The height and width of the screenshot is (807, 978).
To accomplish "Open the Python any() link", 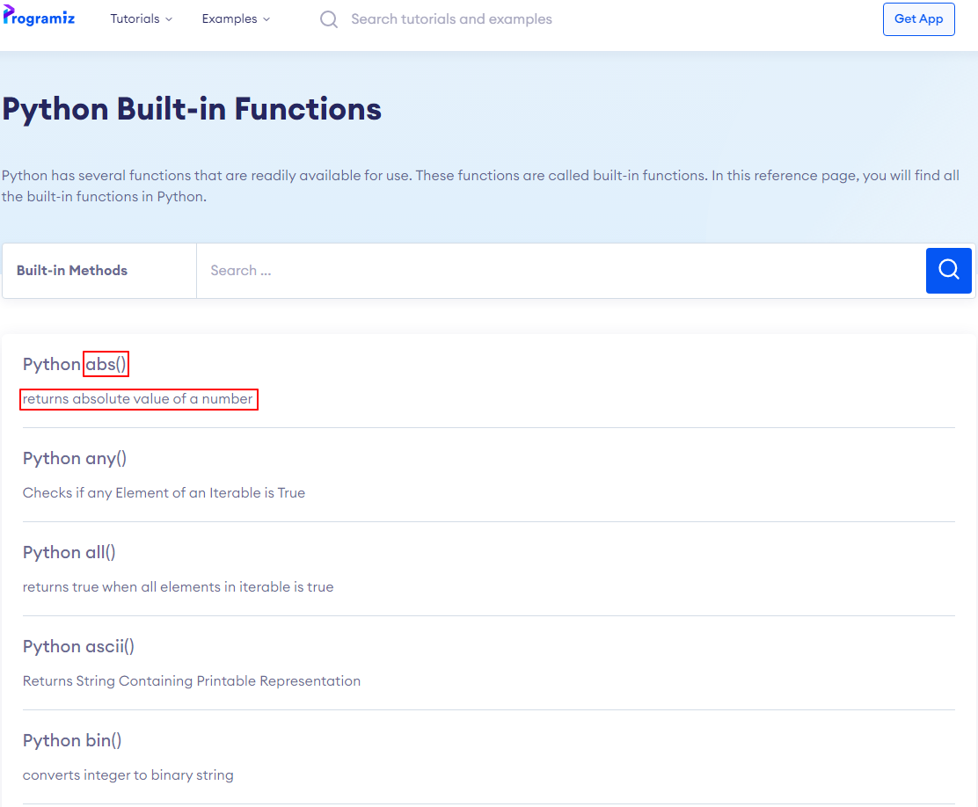I will pos(75,458).
